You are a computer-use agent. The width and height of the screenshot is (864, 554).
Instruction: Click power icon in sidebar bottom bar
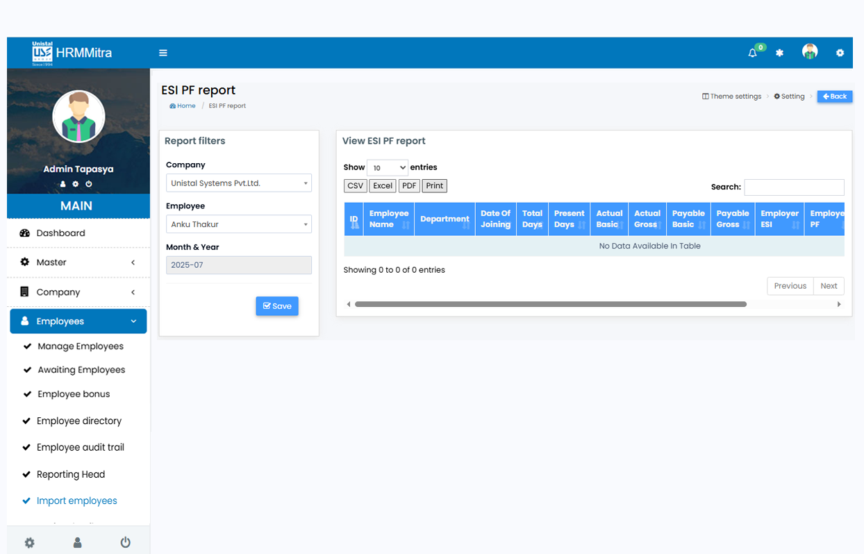point(125,542)
